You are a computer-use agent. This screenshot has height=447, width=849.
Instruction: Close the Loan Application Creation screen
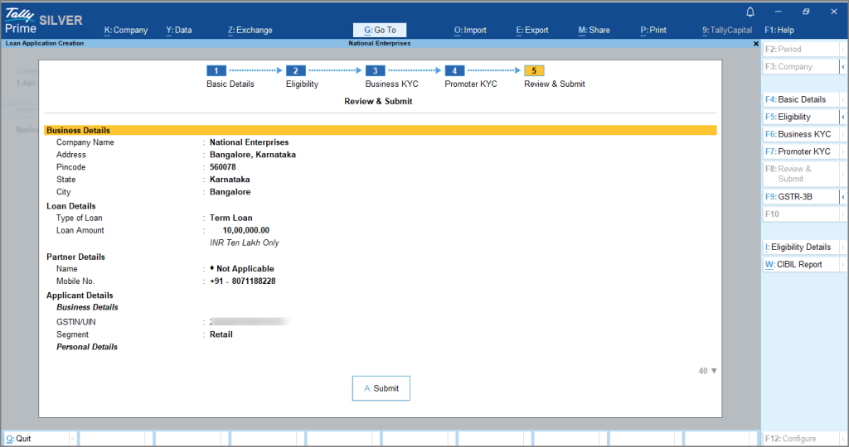tap(755, 43)
